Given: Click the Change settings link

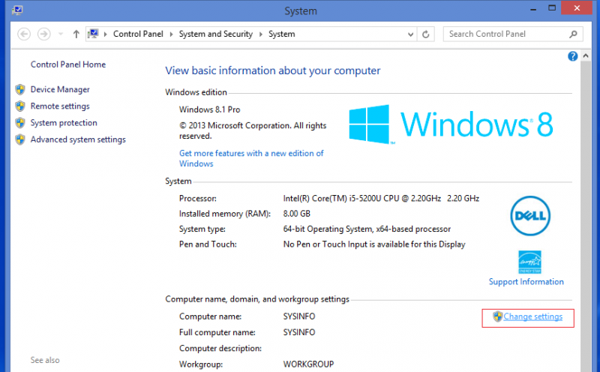Looking at the screenshot, I should pyautogui.click(x=533, y=317).
